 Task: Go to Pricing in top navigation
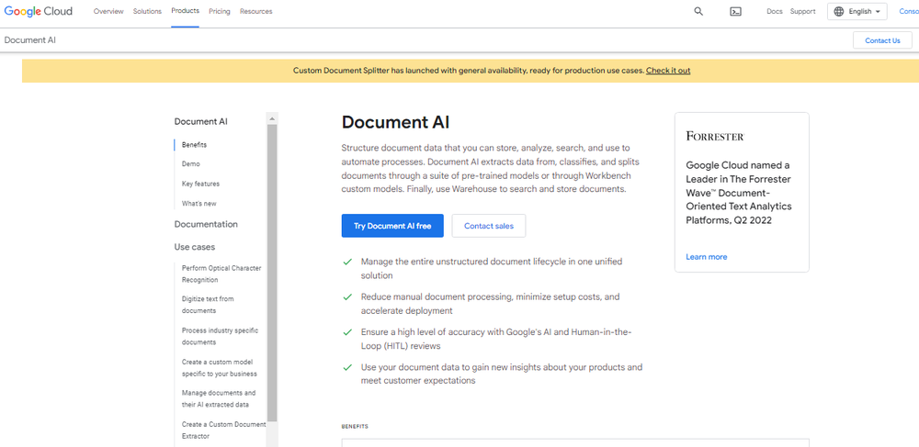click(220, 11)
